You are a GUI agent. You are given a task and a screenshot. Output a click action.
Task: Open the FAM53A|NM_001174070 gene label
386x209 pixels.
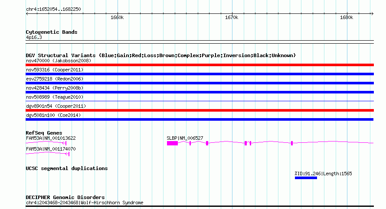tap(51, 149)
